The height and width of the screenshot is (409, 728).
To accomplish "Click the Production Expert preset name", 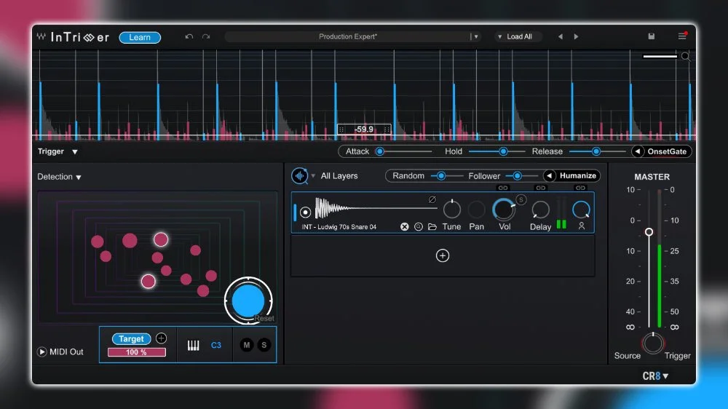I will 348,36.
